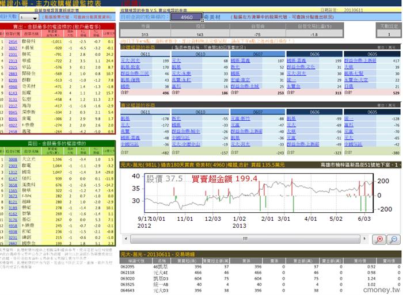
Task: Open stock code 3189 link
Action: (x=13, y=208)
